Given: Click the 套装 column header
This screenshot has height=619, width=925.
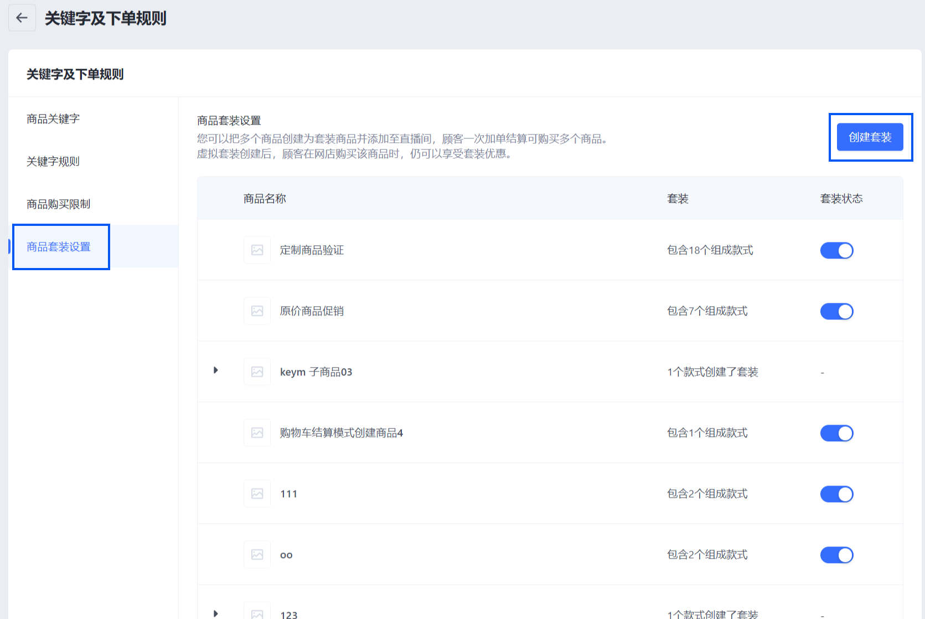Looking at the screenshot, I should (678, 199).
